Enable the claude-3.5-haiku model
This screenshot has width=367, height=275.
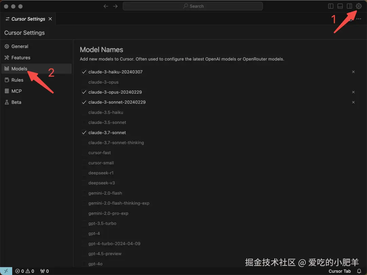84,112
